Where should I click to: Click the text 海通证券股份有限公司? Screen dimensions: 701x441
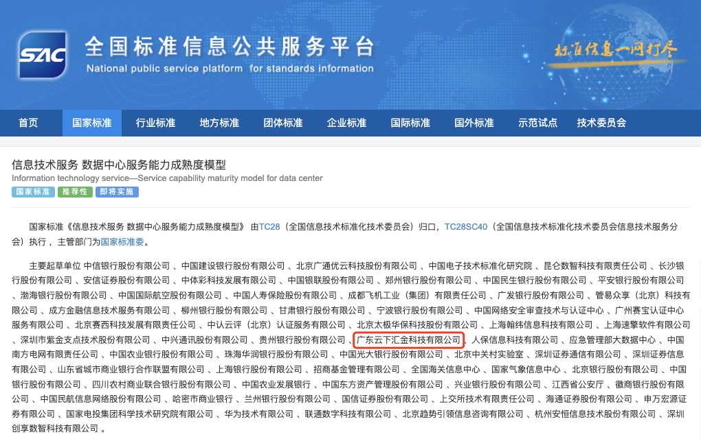(x=589, y=398)
